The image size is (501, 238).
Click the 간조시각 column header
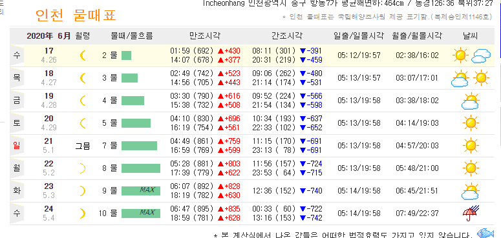(x=287, y=35)
